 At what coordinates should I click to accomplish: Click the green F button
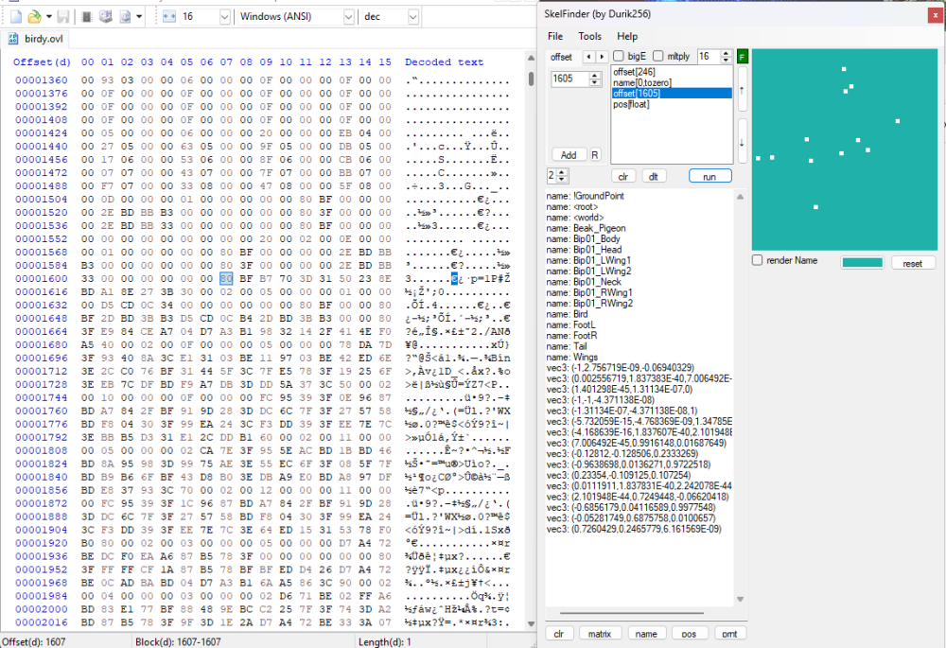pyautogui.click(x=742, y=57)
